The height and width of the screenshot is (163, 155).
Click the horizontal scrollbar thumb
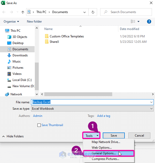78,94
